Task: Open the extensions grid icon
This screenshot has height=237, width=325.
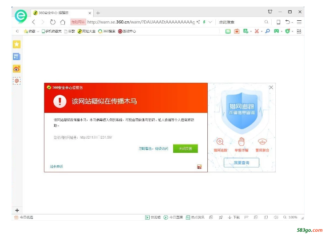Action: pyautogui.click(x=299, y=31)
